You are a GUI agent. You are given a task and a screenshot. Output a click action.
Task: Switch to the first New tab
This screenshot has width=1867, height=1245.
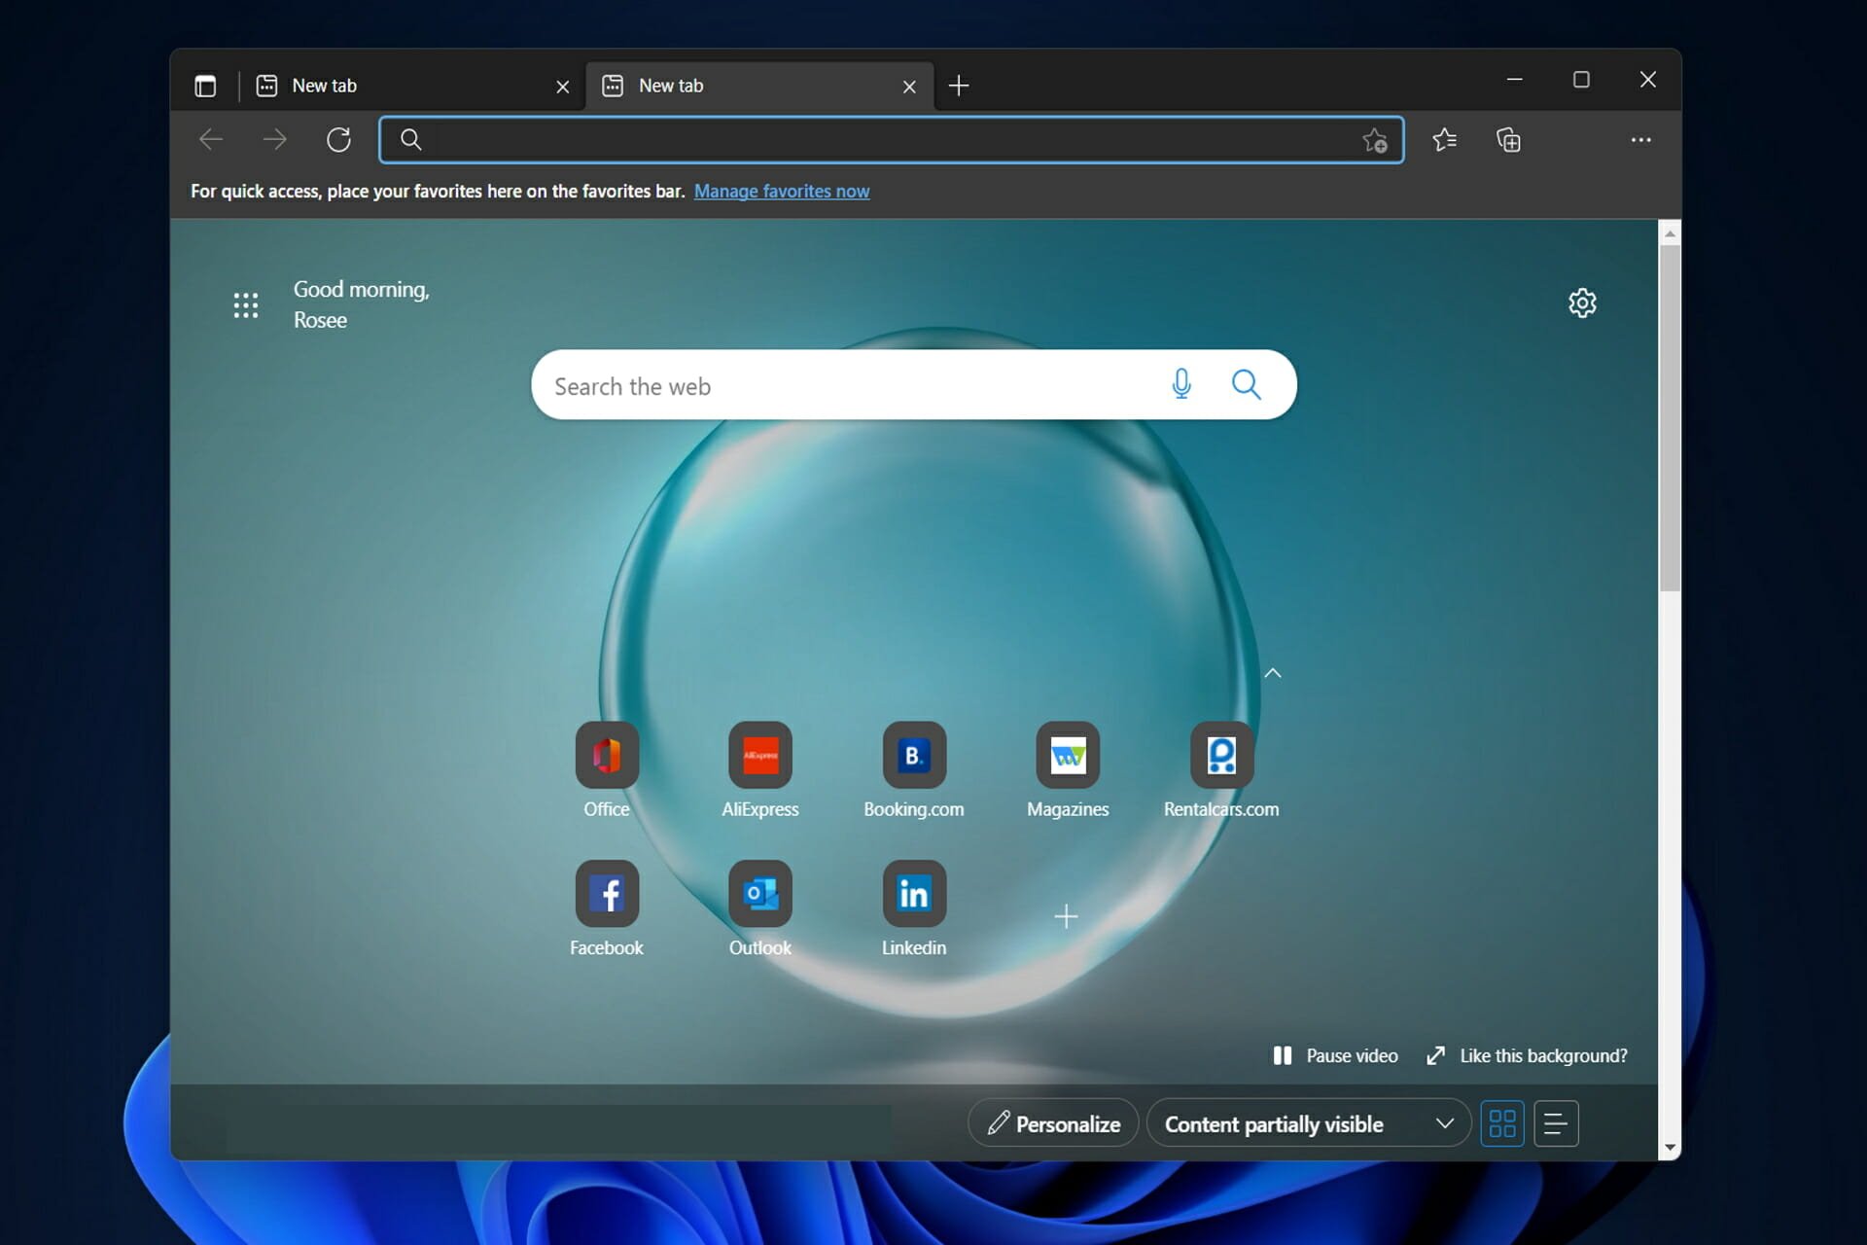(x=412, y=86)
